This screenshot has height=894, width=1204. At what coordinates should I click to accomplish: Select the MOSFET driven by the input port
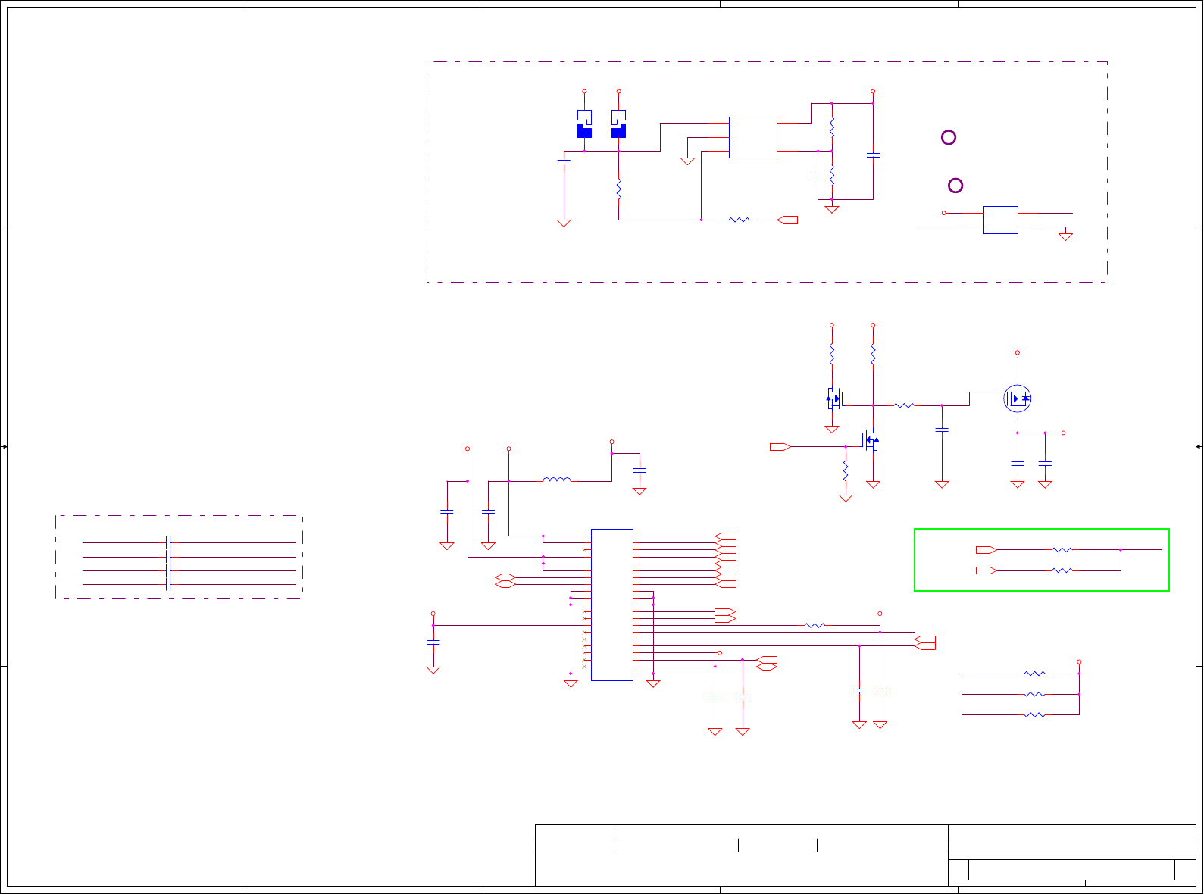(x=871, y=439)
